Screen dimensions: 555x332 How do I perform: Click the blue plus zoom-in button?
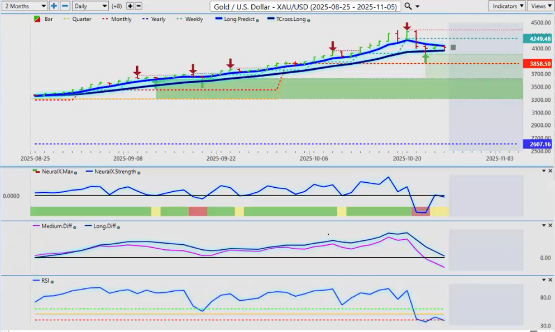coord(54,6)
